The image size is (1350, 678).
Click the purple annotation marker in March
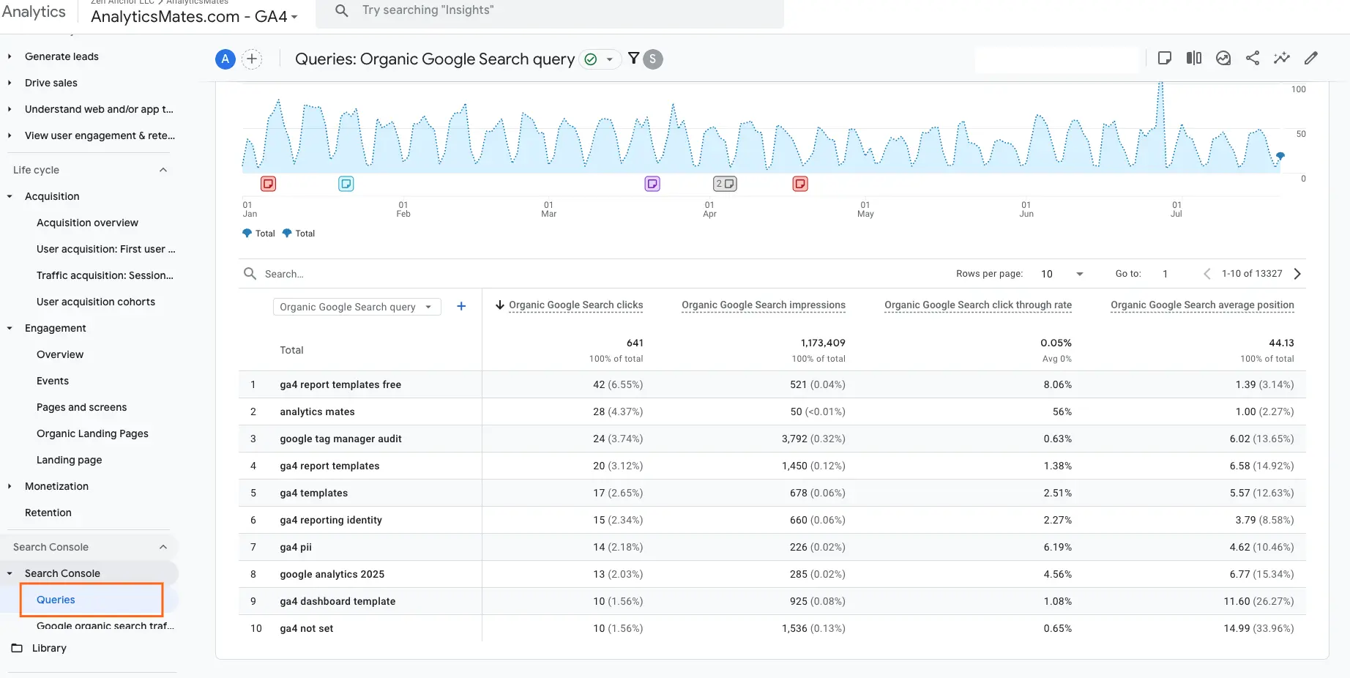pos(652,184)
